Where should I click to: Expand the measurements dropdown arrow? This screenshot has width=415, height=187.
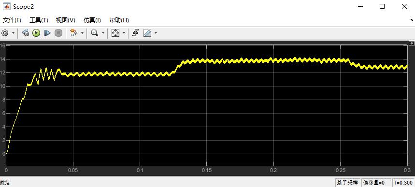(x=156, y=33)
